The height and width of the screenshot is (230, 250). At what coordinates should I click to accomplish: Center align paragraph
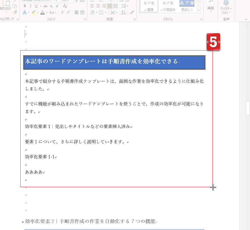[98, 6]
